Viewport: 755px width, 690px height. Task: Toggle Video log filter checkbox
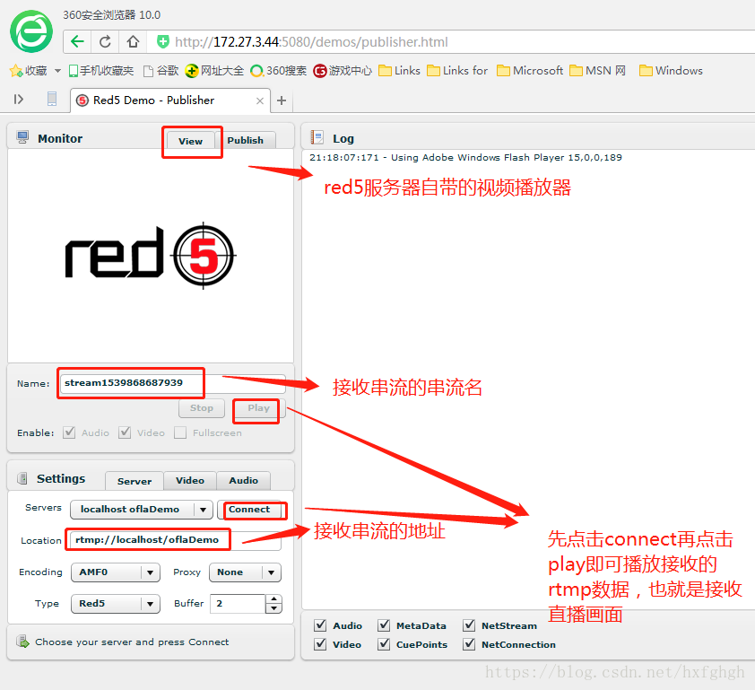coord(320,644)
